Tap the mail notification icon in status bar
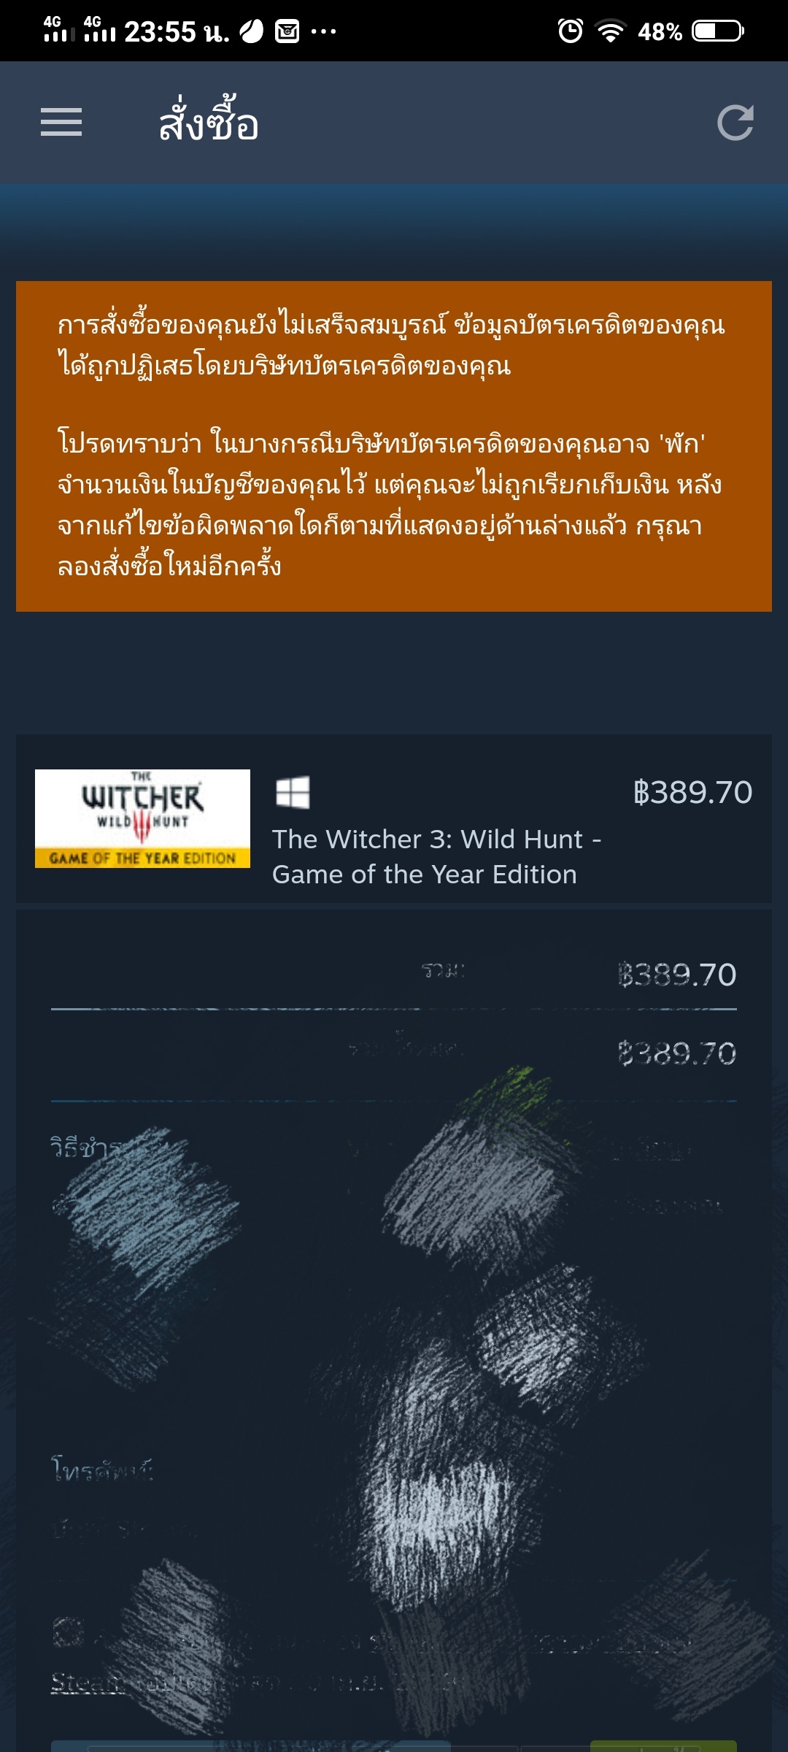The width and height of the screenshot is (788, 1752). pos(287,31)
